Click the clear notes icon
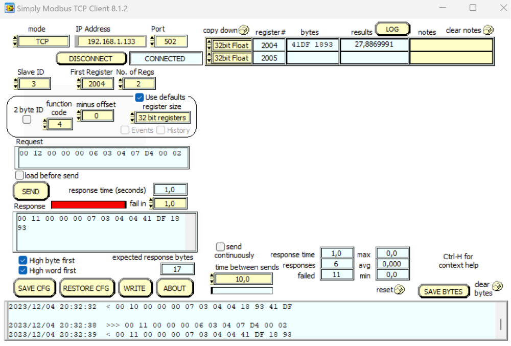 pos(488,30)
